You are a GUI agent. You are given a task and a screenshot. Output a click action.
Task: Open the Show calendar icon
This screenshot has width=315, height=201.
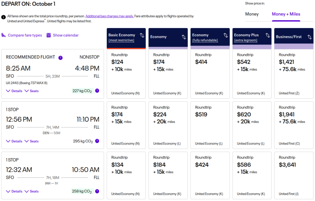pos(49,35)
